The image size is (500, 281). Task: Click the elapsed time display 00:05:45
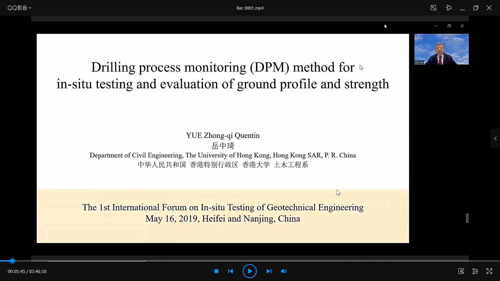click(16, 271)
